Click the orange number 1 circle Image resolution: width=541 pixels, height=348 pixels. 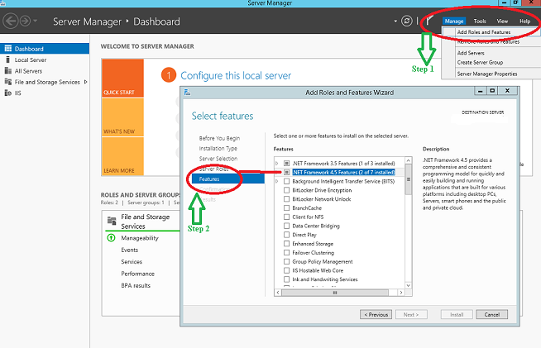(x=169, y=75)
